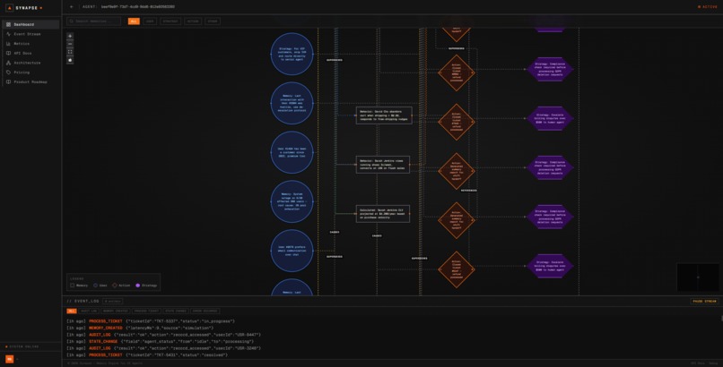Toggle graph interactivity lock
723x367 pixels.
[x=70, y=60]
